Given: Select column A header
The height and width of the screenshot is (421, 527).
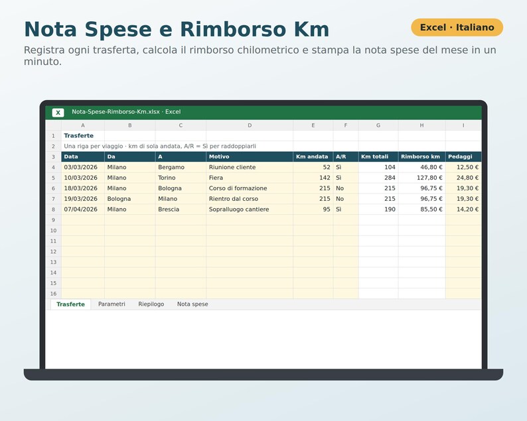Looking at the screenshot, I should [x=83, y=125].
